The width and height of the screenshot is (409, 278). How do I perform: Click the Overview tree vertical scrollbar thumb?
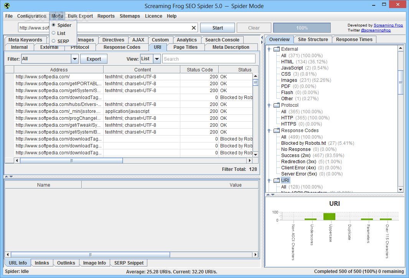click(x=401, y=82)
